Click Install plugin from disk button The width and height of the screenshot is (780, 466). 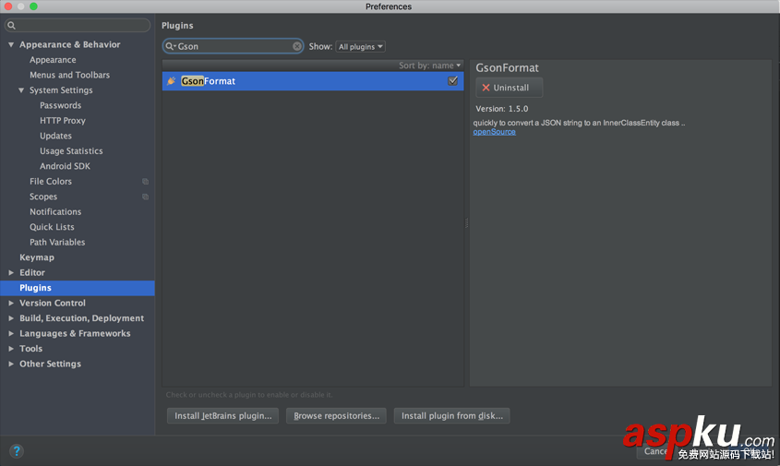point(451,416)
